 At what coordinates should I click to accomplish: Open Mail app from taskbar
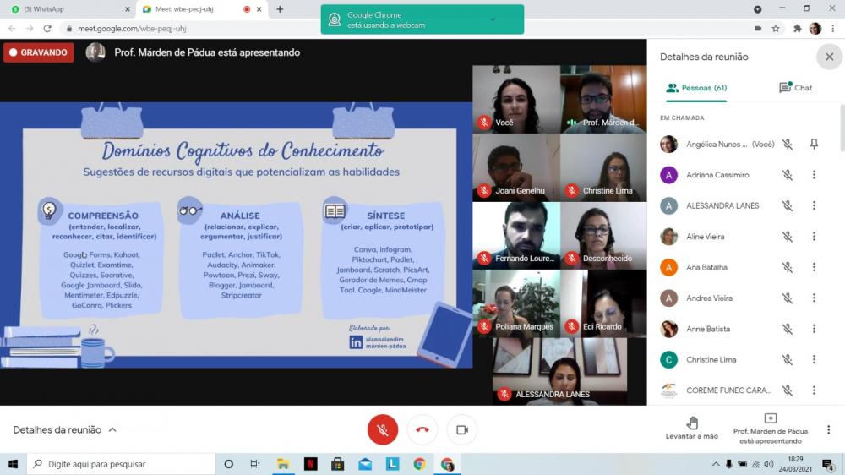[x=365, y=464]
